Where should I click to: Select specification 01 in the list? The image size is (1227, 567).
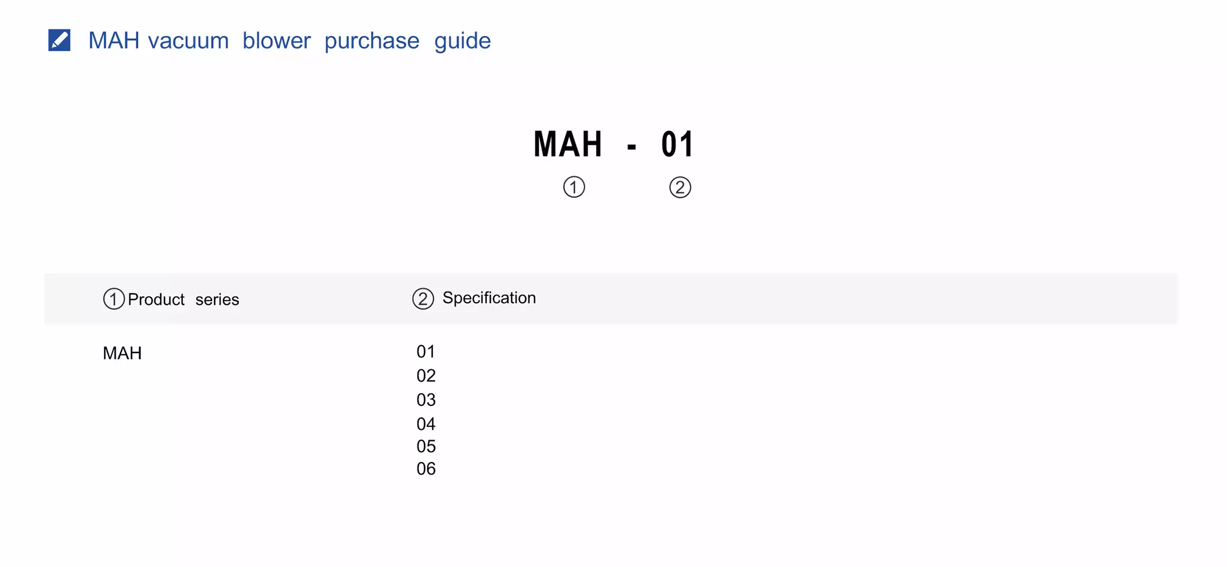tap(426, 351)
